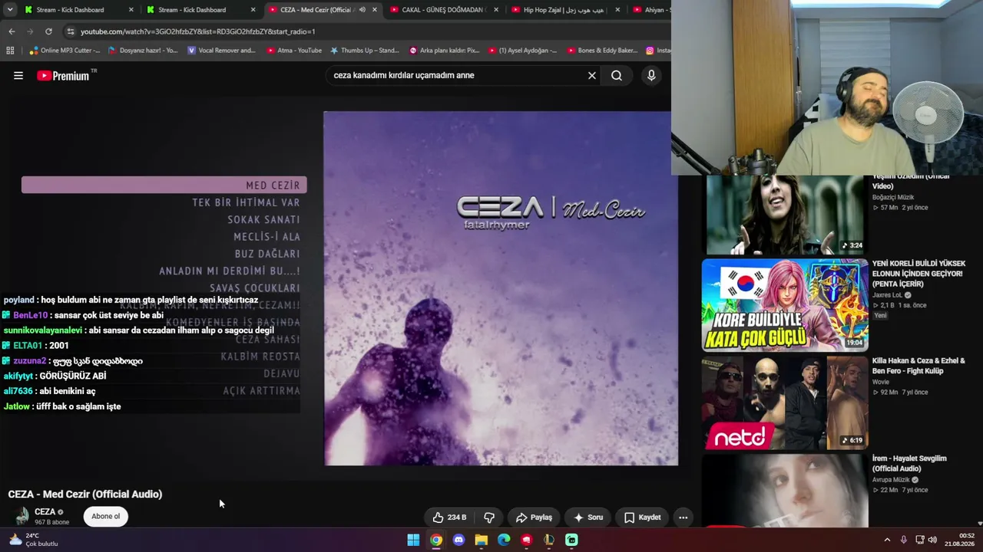
Task: Open the Vocal Remover bookmark
Action: [221, 51]
